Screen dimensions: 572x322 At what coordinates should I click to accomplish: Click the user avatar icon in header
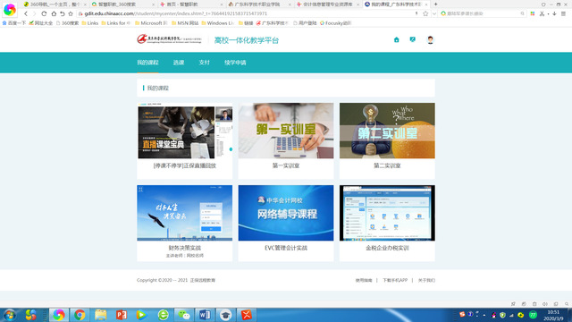coord(430,39)
